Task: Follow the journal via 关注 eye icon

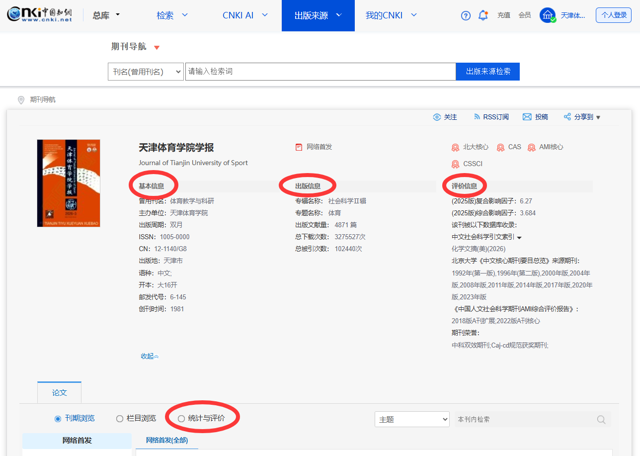Action: pyautogui.click(x=437, y=117)
